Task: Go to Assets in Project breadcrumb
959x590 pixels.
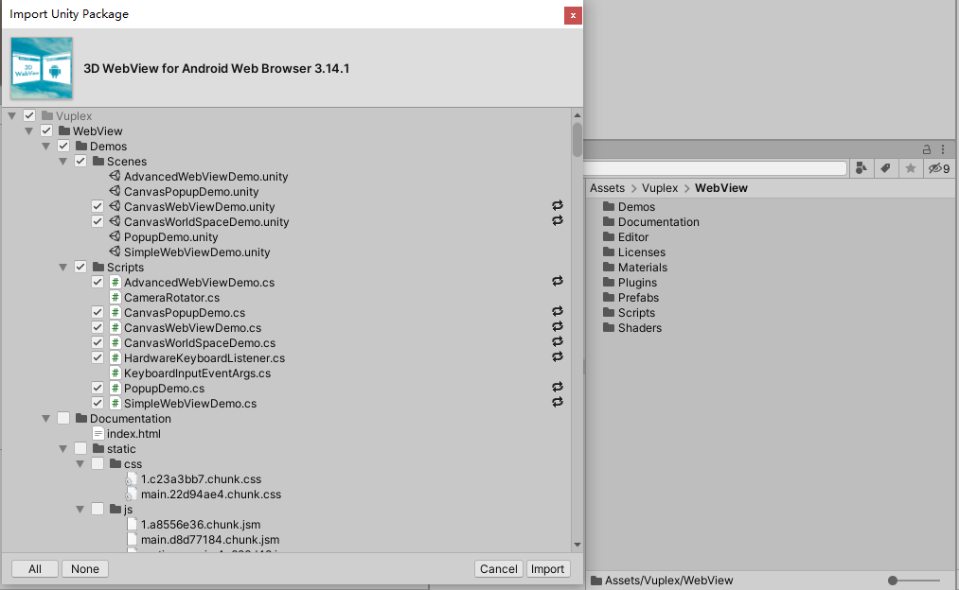Action: tap(608, 188)
